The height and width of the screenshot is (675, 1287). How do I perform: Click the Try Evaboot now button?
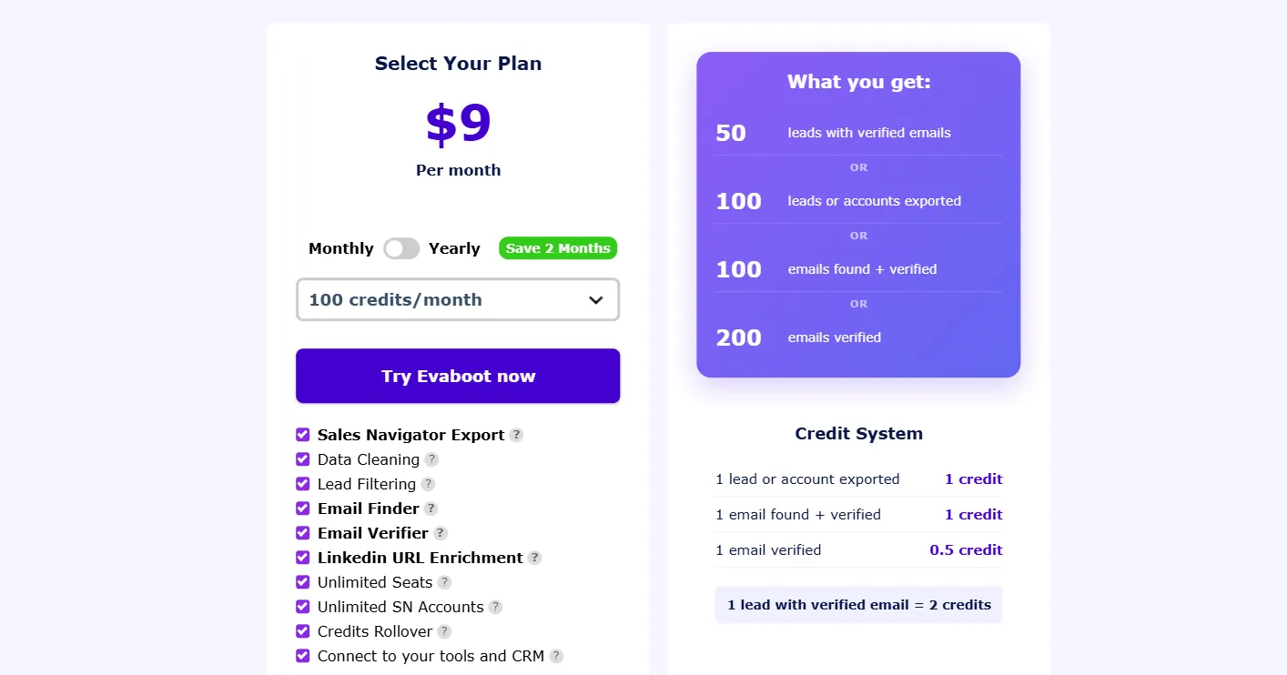(x=458, y=376)
